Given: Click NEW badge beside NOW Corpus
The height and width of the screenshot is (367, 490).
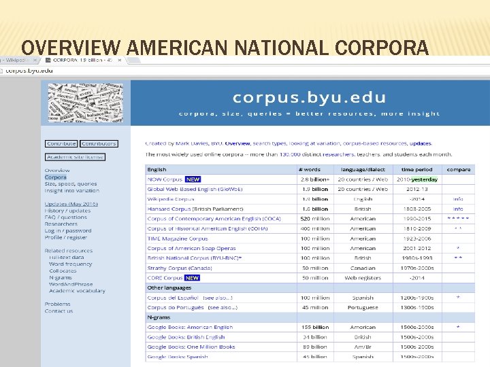Looking at the screenshot, I should tap(193, 179).
